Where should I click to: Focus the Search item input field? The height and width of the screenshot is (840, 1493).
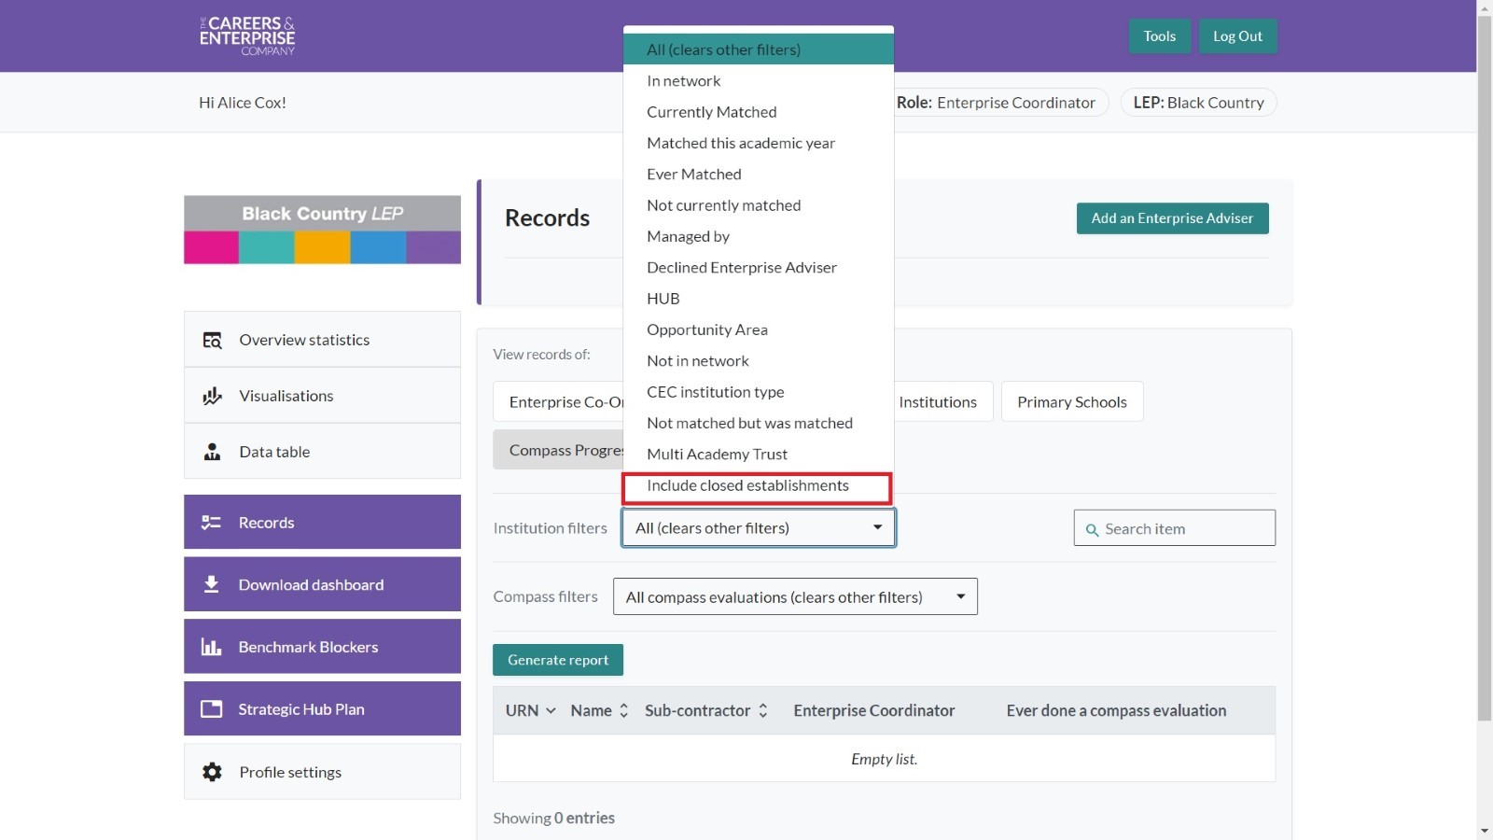[1183, 529]
